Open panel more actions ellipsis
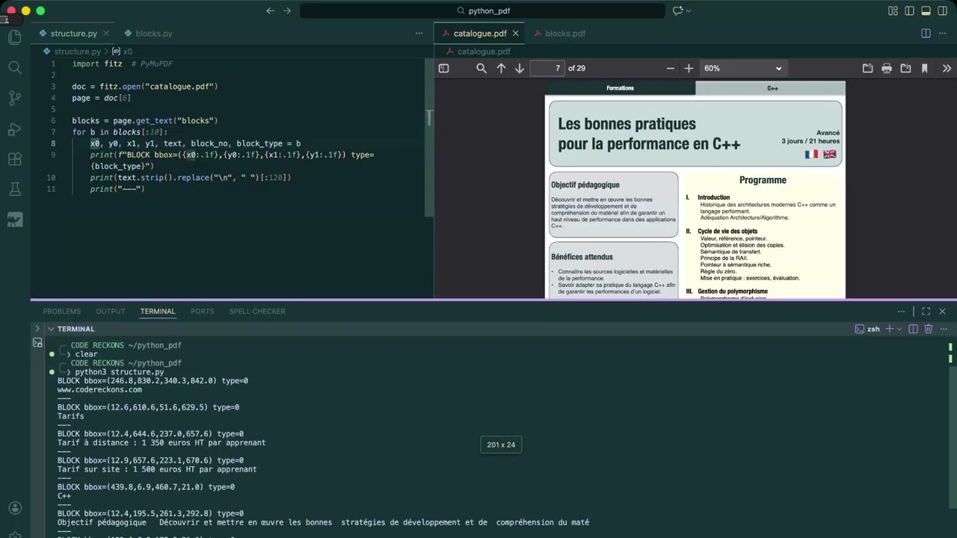 point(902,312)
